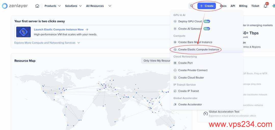Click the Zenlayer home icon

37,6
